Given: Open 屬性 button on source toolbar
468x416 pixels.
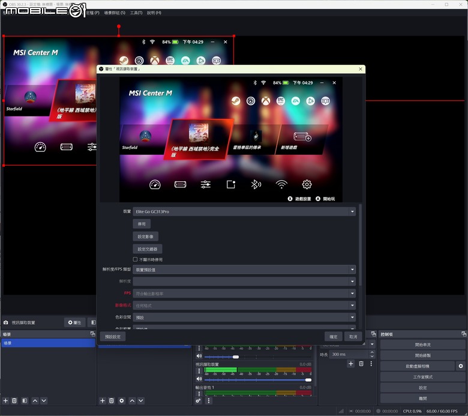Looking at the screenshot, I should click(74, 322).
